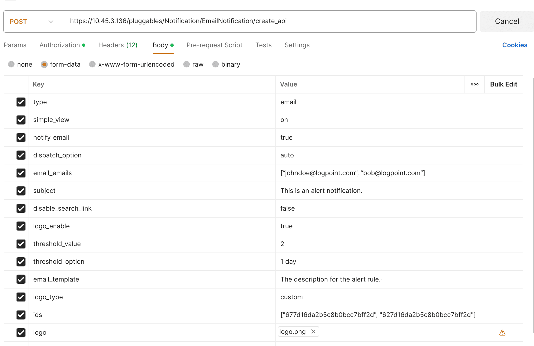Uncheck the type parameter row
534x346 pixels.
tap(21, 102)
